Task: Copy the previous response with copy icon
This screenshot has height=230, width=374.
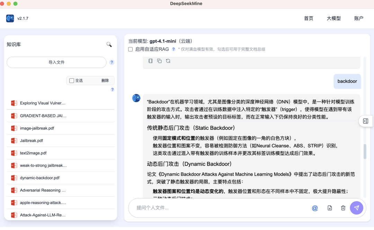Action: [159, 61]
